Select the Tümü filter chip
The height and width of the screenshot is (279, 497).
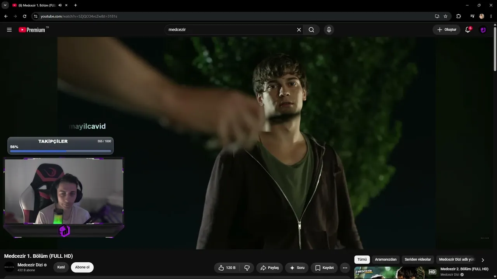click(x=362, y=260)
